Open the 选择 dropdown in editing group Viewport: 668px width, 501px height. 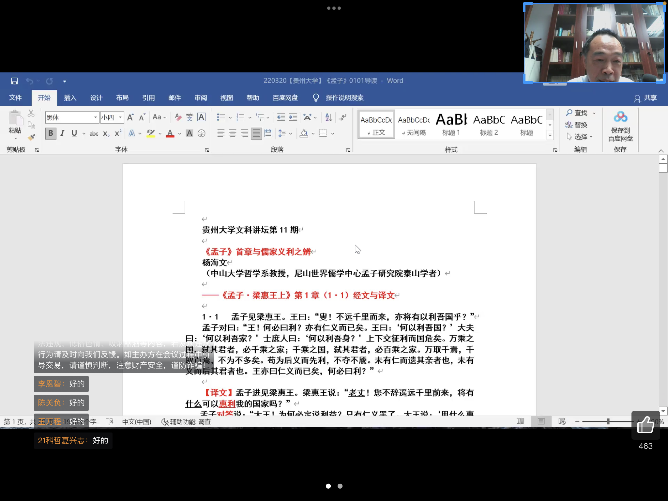point(580,137)
